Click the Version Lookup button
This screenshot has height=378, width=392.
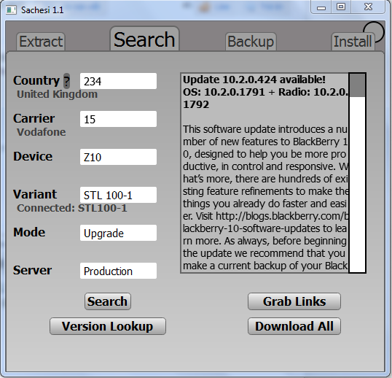108,326
